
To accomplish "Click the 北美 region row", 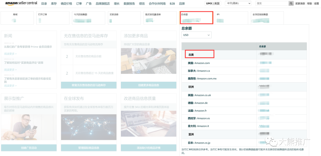I will 244,55.
